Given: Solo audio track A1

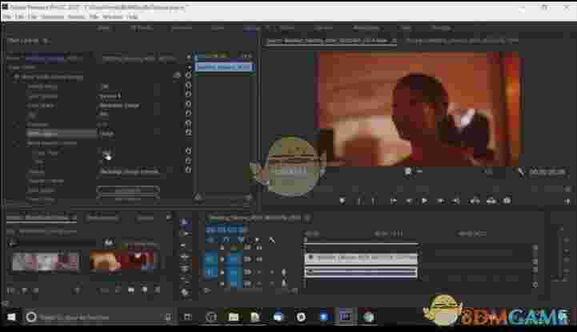Looking at the screenshot, I should 272,272.
